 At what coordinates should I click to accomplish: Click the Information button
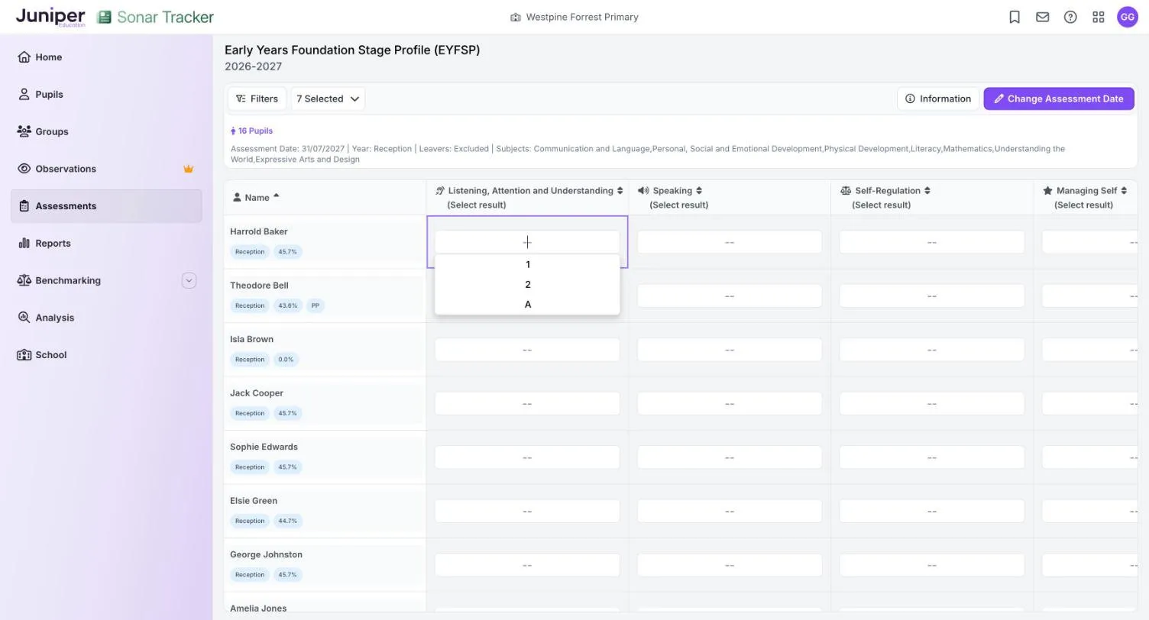coord(938,98)
